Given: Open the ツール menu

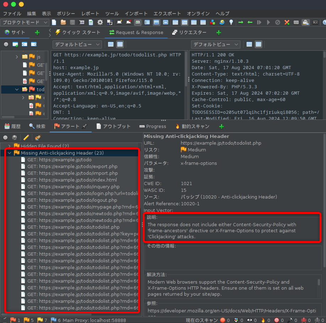Looking at the screenshot, I should pos(112,14).
